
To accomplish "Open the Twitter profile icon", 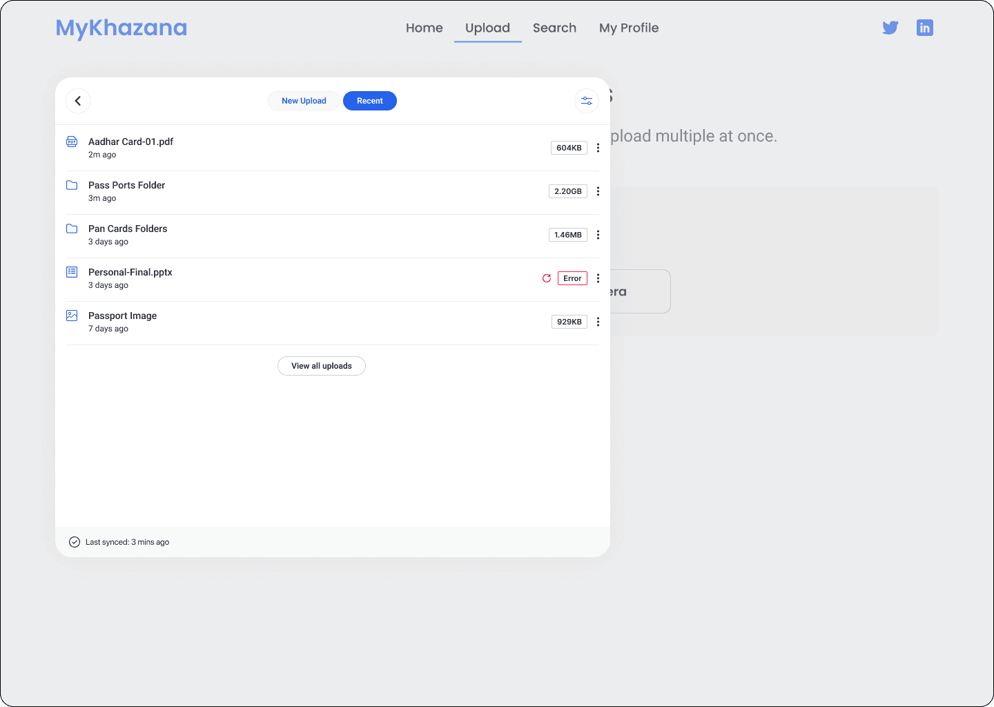I will point(890,28).
